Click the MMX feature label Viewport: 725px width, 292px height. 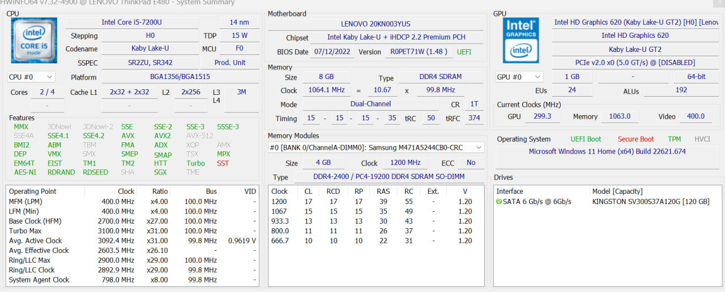(x=21, y=127)
